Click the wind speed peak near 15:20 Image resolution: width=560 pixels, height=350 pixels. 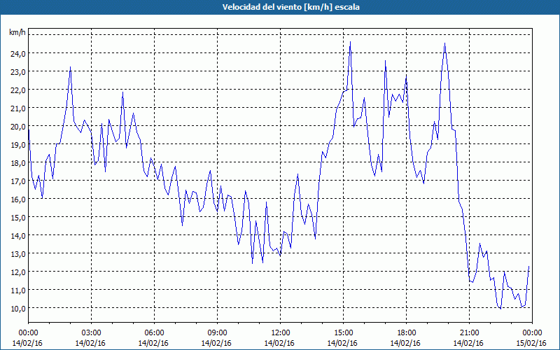click(351, 42)
